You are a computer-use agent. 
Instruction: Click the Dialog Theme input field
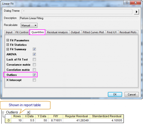coord(77,11)
